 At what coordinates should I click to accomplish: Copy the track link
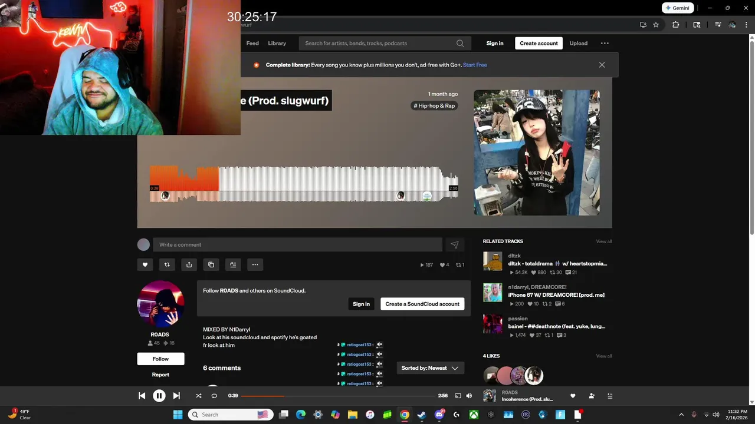click(211, 264)
